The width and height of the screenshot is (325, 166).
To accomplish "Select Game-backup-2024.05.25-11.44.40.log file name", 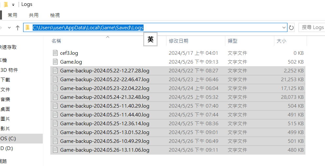I will (x=105, y=115).
